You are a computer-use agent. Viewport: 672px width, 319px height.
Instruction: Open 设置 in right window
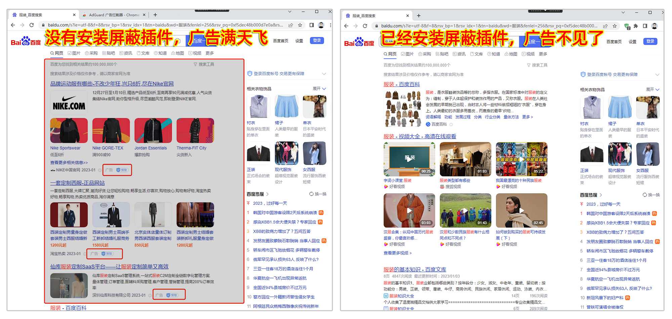[632, 42]
